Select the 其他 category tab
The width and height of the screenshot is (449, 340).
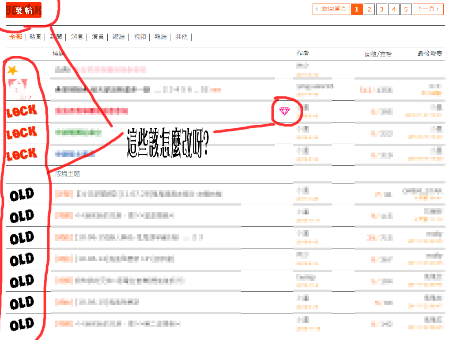pyautogui.click(x=181, y=37)
